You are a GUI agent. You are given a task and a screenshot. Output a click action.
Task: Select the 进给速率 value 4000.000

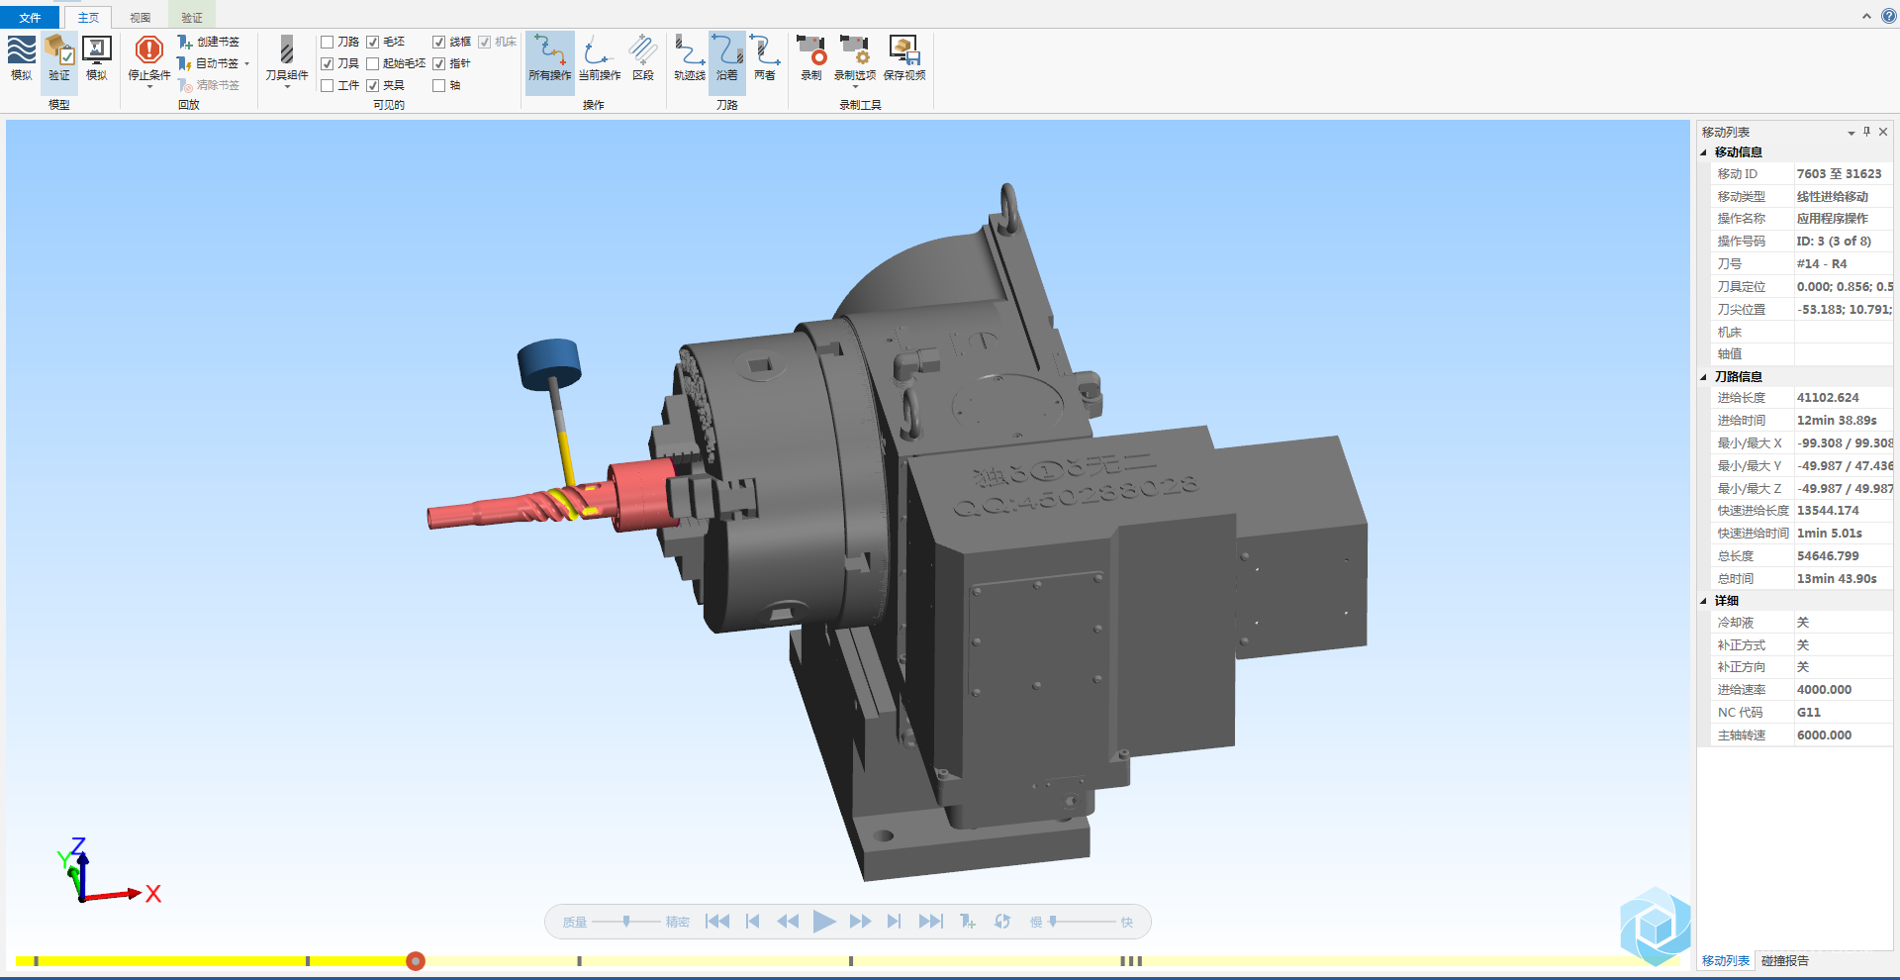(1825, 690)
